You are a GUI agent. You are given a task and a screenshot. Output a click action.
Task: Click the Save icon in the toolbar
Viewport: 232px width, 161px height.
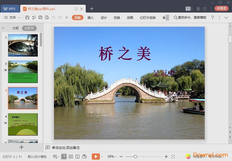coord(27,18)
